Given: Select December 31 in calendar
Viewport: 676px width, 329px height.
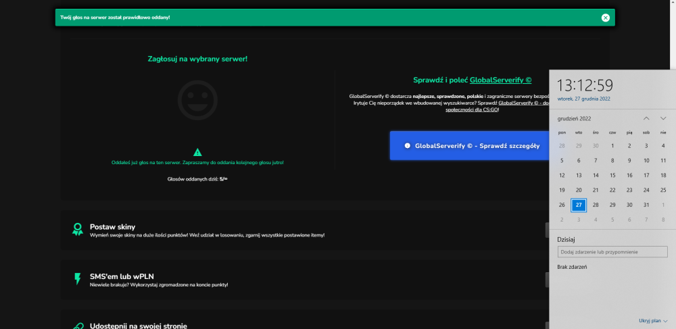Looking at the screenshot, I should (x=646, y=205).
